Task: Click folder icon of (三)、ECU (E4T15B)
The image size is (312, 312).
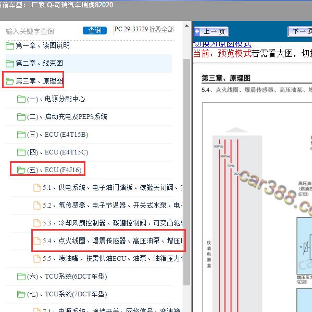Action: coord(21,135)
